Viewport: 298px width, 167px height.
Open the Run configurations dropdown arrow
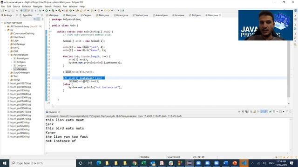click(50, 11)
